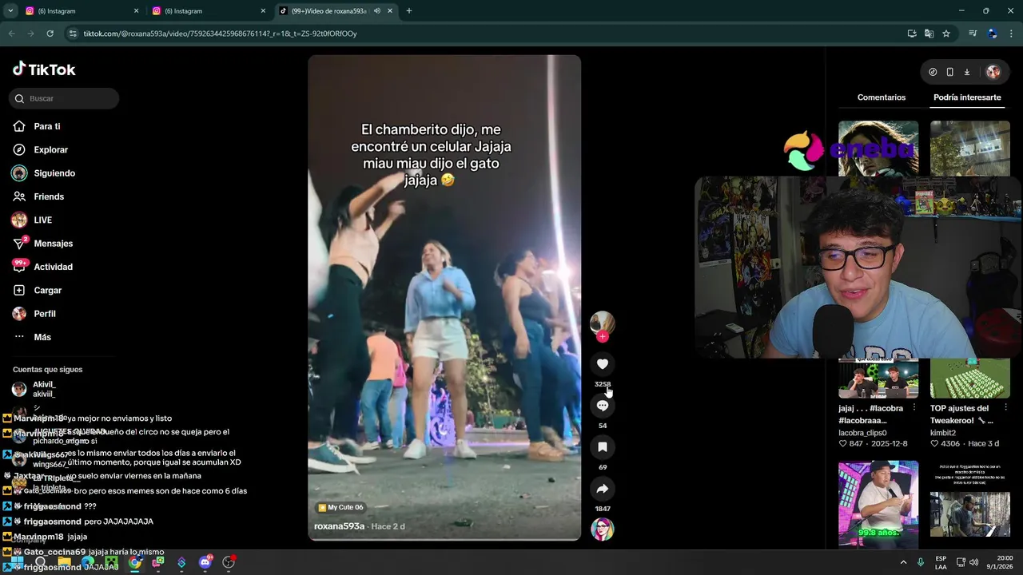
Task: Click the jajaj #lacobra video title
Action: (870, 414)
